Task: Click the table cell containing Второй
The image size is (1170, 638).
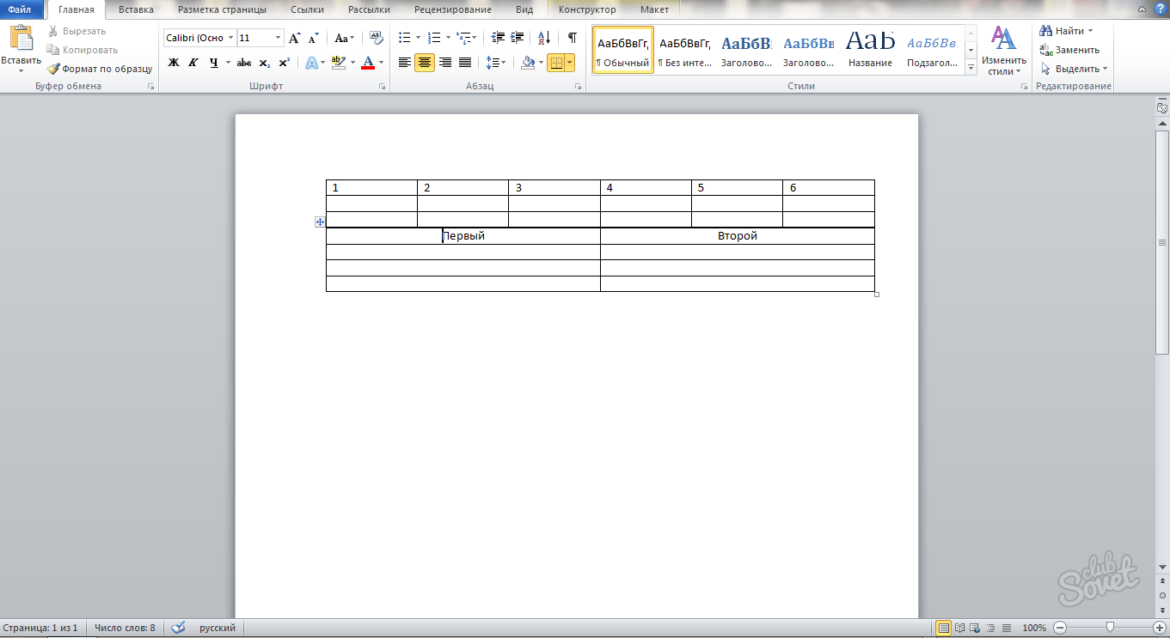Action: (x=737, y=236)
